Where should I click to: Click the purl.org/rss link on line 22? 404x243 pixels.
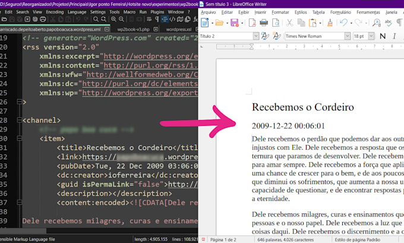[151, 65]
